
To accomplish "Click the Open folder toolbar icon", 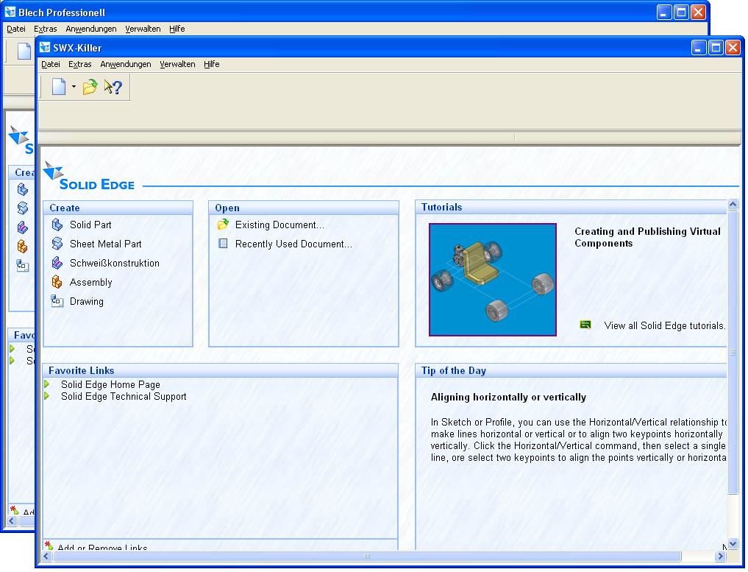I will point(90,86).
